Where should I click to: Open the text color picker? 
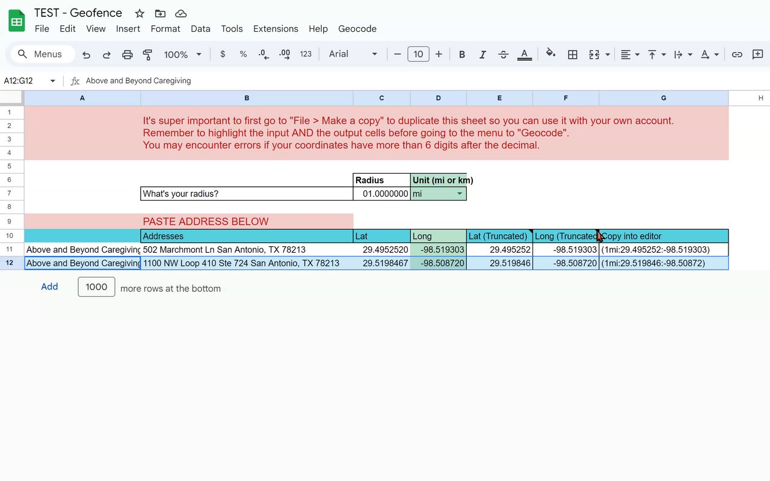click(x=525, y=54)
